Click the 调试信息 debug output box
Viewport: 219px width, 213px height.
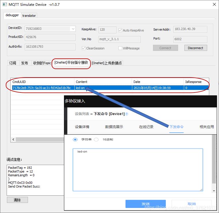pyautogui.click(x=35, y=180)
